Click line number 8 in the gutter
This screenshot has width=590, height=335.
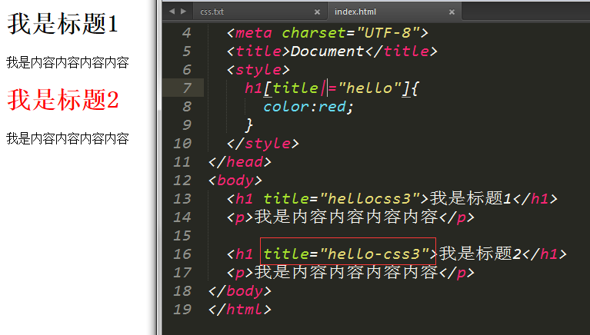pyautogui.click(x=187, y=106)
